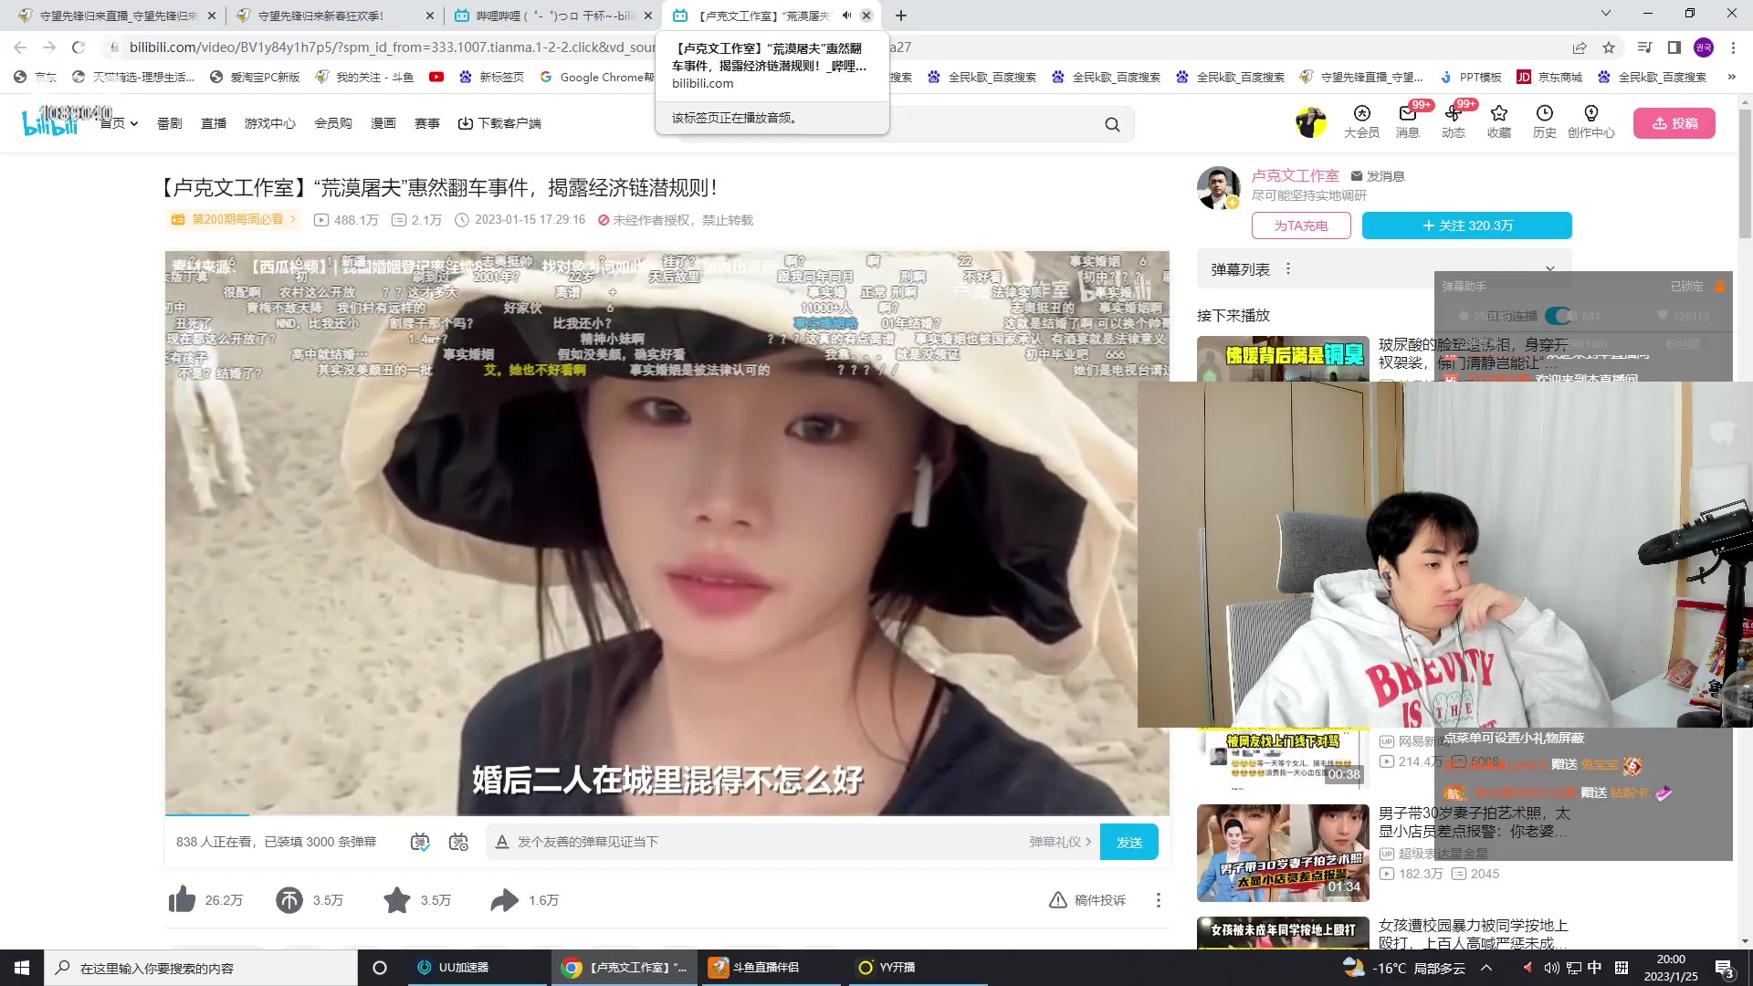Viewport: 1753px width, 986px height.
Task: Open 大会员 icon in header
Action: [1361, 121]
